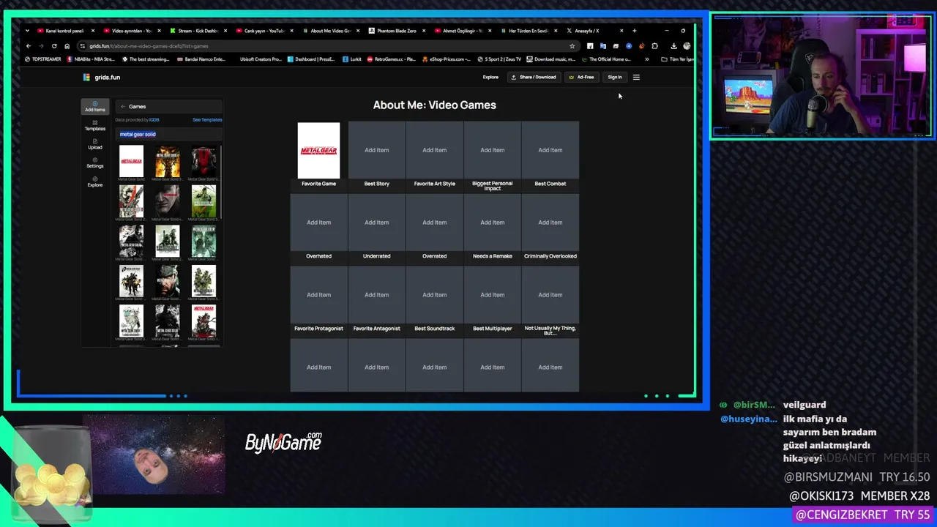The width and height of the screenshot is (937, 527).
Task: Switch to the Kanal kontrol paneli tab
Action: [66, 31]
